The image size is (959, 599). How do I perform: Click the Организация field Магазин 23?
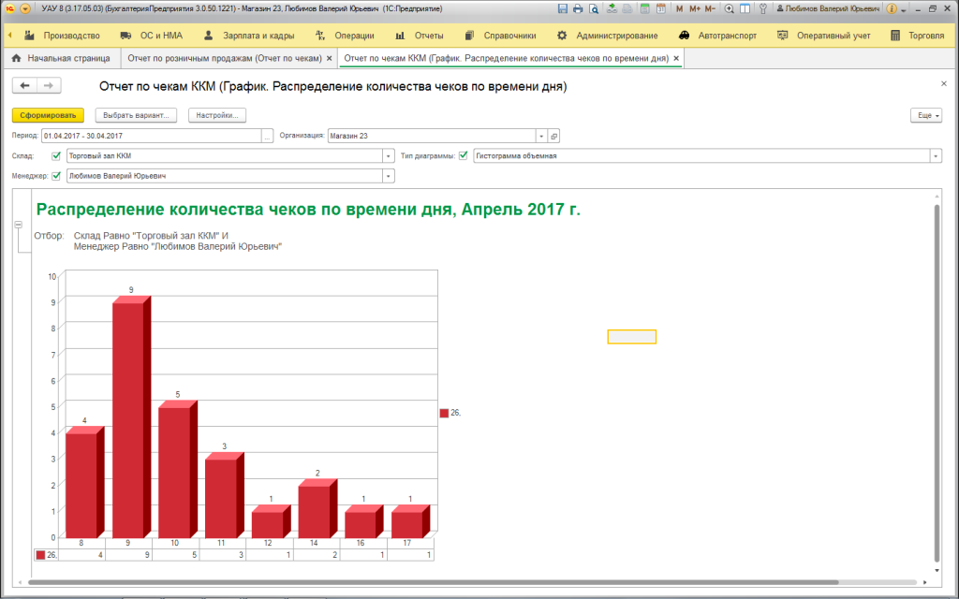(432, 136)
